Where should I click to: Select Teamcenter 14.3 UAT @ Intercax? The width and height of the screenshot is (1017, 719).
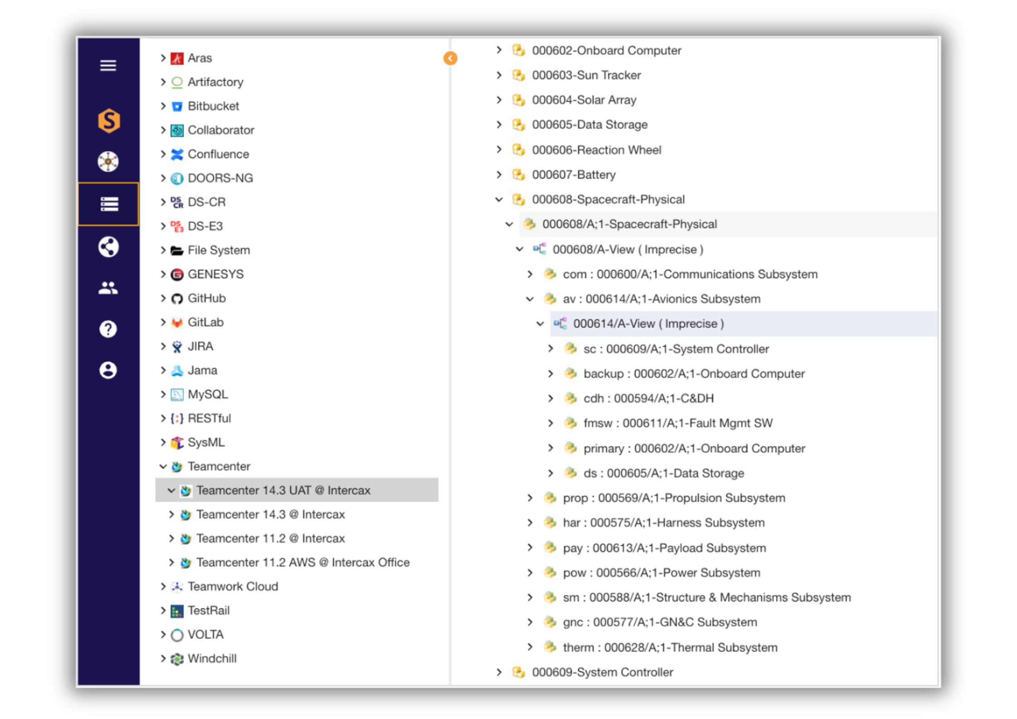(283, 490)
